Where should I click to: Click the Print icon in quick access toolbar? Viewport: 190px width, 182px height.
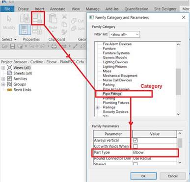54,47
